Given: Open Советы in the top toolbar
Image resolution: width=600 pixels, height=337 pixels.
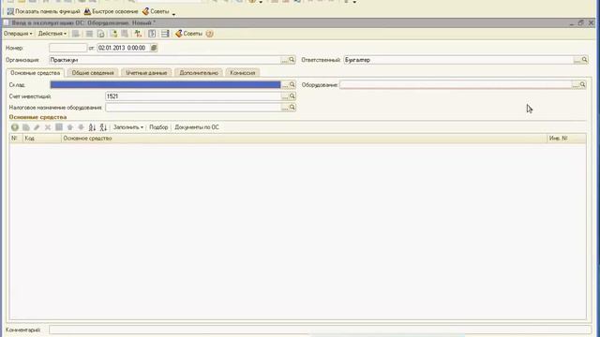Looking at the screenshot, I should pos(156,11).
